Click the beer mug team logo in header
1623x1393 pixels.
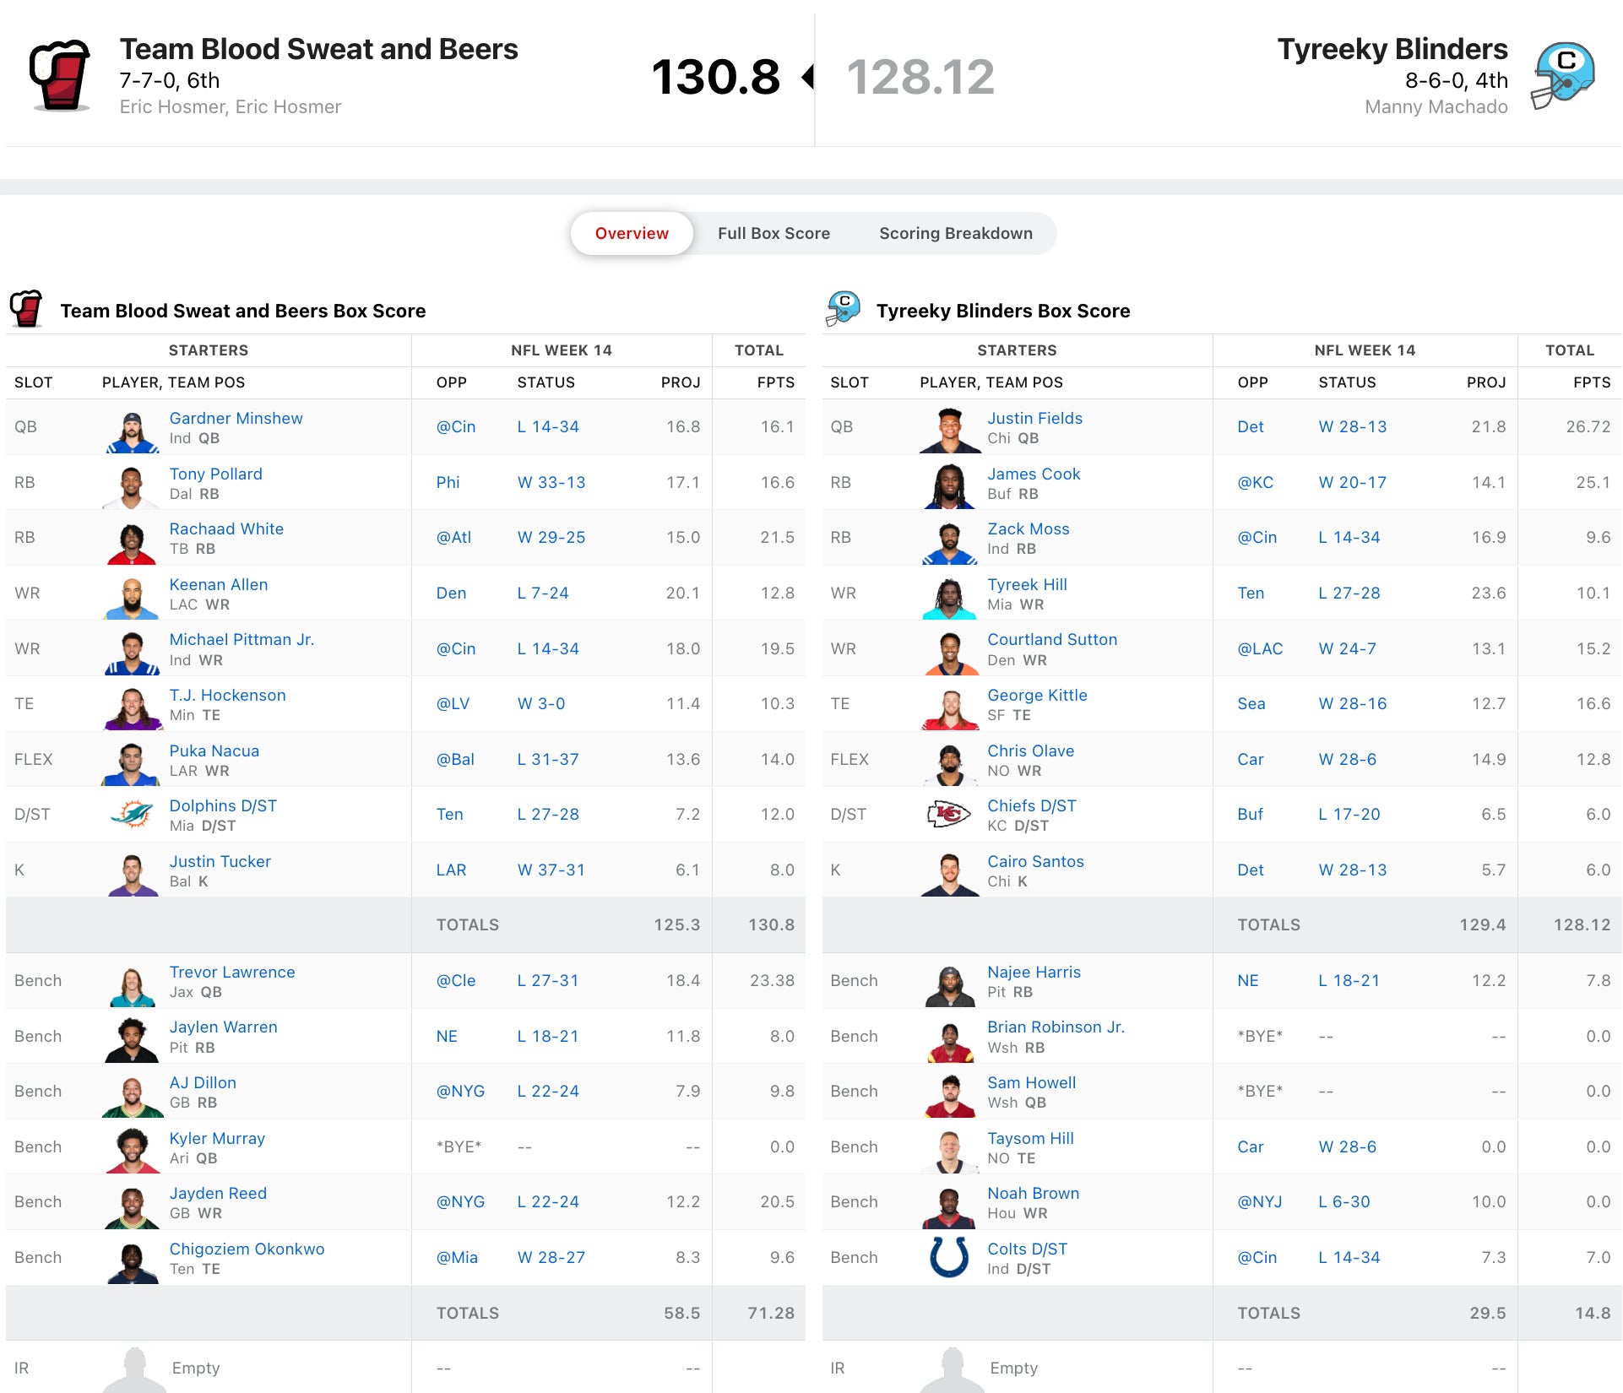click(x=60, y=75)
